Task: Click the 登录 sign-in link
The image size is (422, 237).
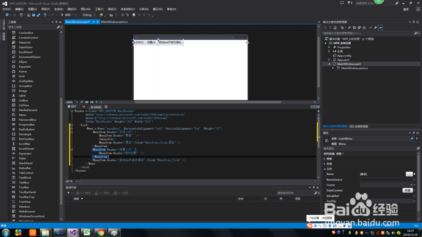Action: (x=406, y=9)
